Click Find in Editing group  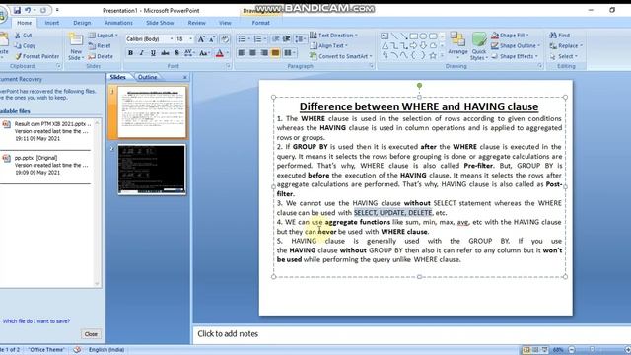pos(560,35)
